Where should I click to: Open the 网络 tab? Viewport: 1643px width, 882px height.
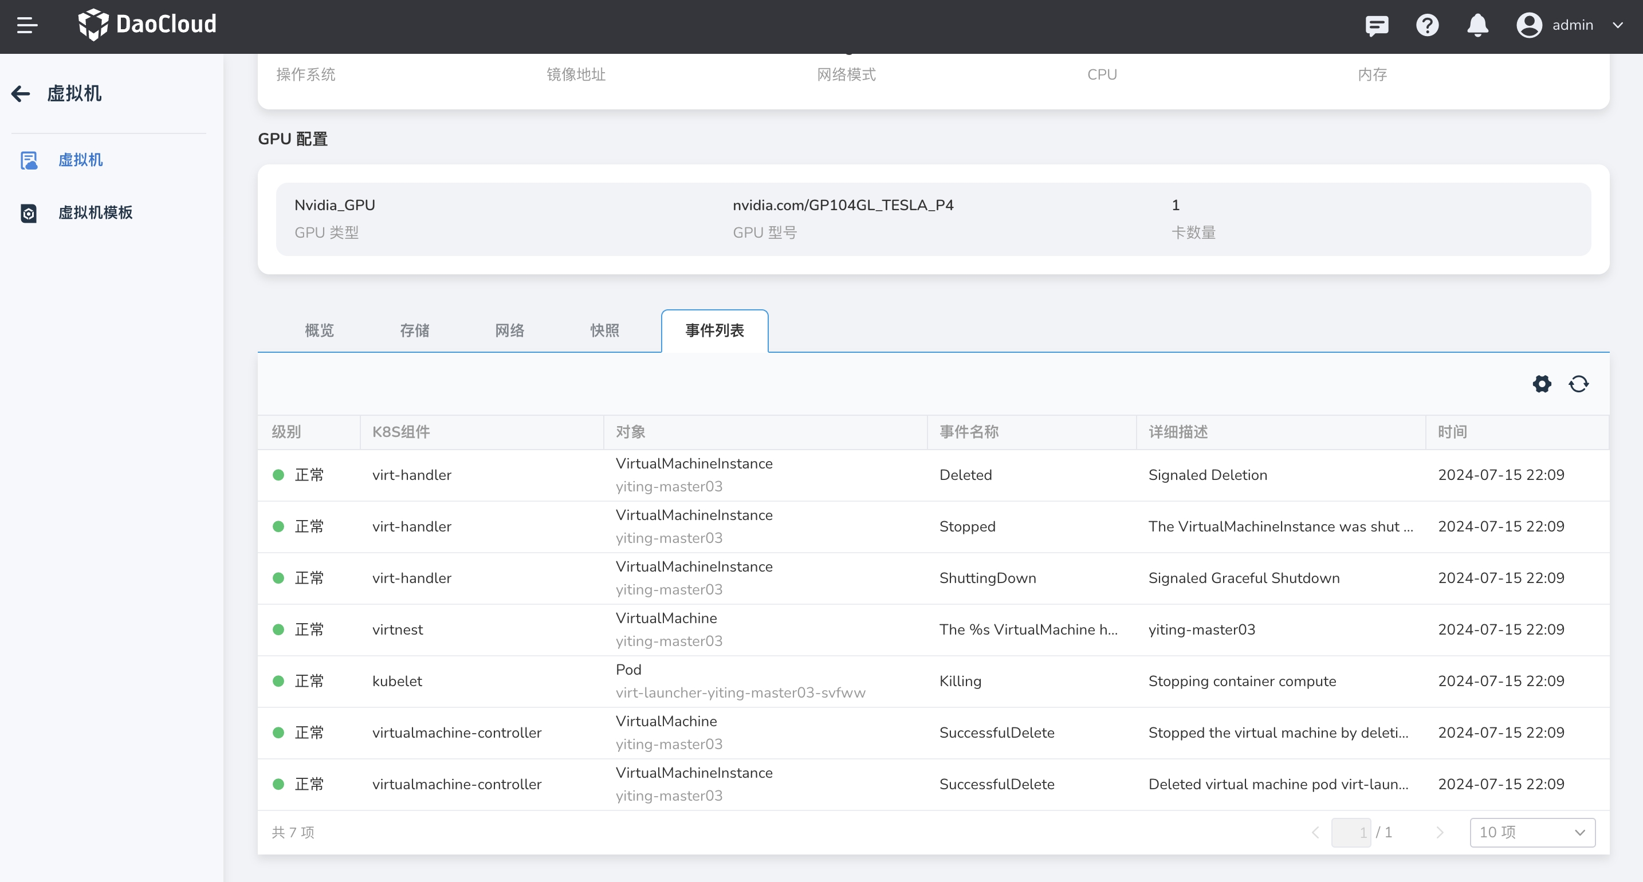click(x=510, y=330)
